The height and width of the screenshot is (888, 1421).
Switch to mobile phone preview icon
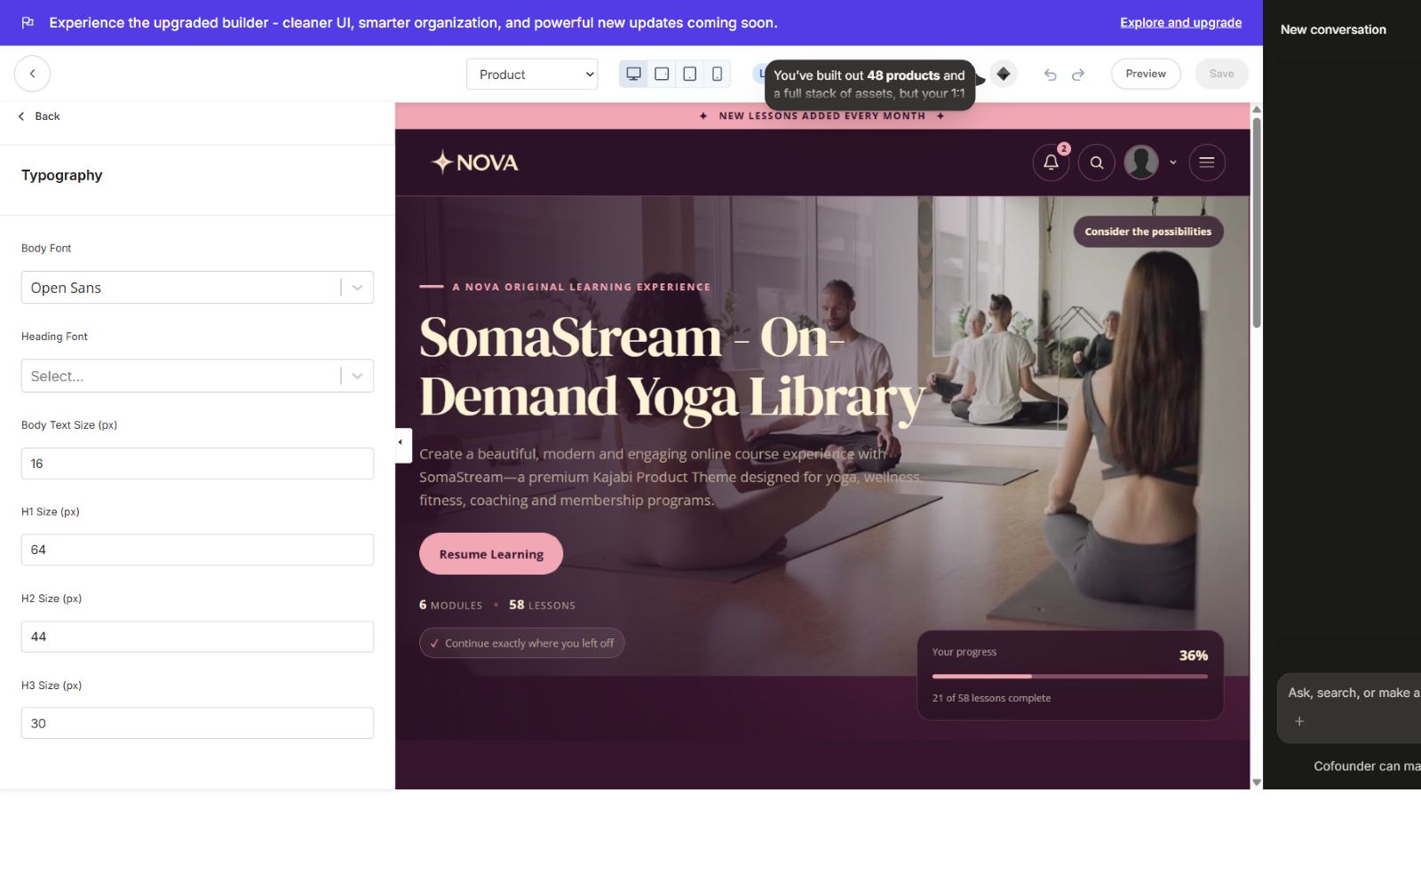[x=717, y=74]
